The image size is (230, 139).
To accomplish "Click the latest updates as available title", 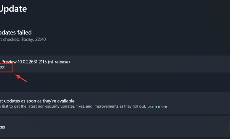I will (x=37, y=101).
